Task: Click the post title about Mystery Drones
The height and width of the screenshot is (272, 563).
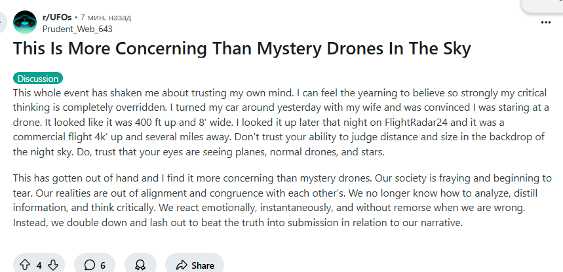Action: point(242,49)
